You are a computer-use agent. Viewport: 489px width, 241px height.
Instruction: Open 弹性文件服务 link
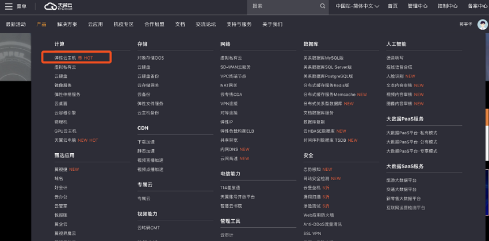point(150,103)
